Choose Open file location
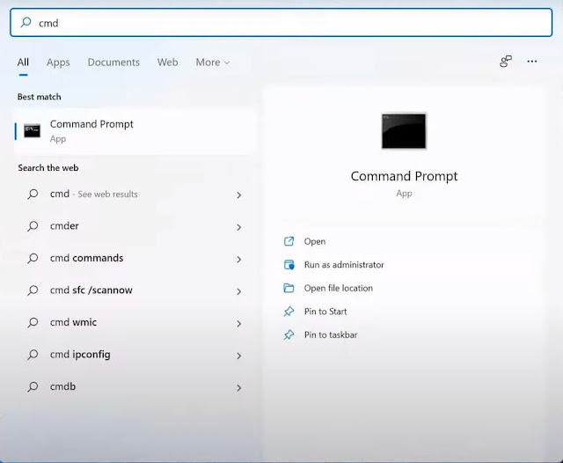The width and height of the screenshot is (563, 463). (338, 288)
